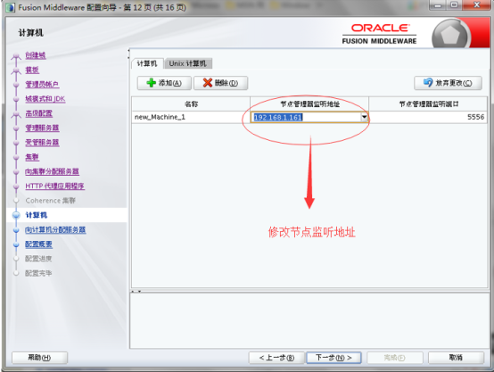Viewport: 494px width, 372px height.
Task: Click the 5556 port cell
Action: pos(428,117)
